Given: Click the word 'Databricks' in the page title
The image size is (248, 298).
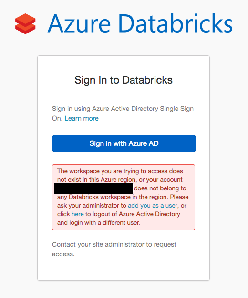Looking at the screenshot, I should 175,23.
